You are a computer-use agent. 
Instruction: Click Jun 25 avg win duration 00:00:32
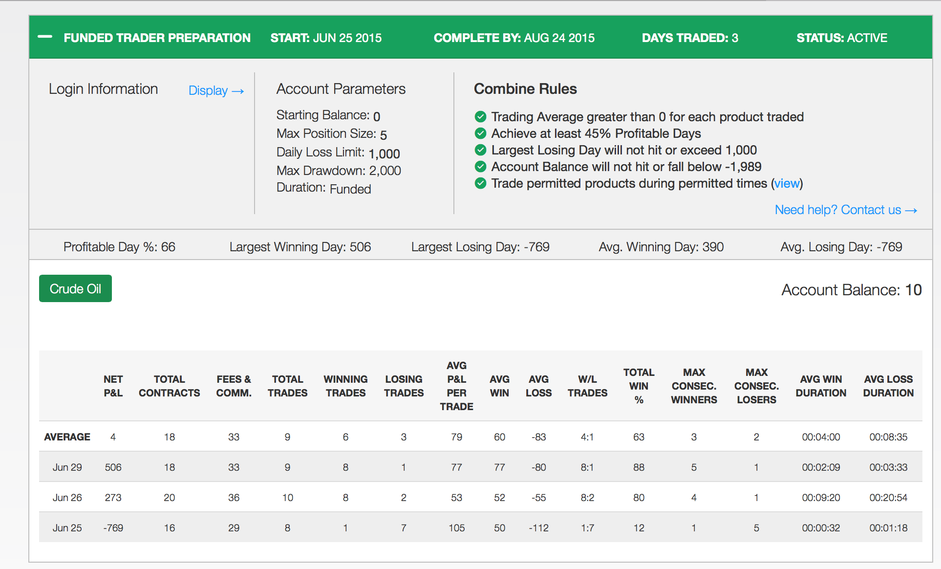tap(821, 528)
